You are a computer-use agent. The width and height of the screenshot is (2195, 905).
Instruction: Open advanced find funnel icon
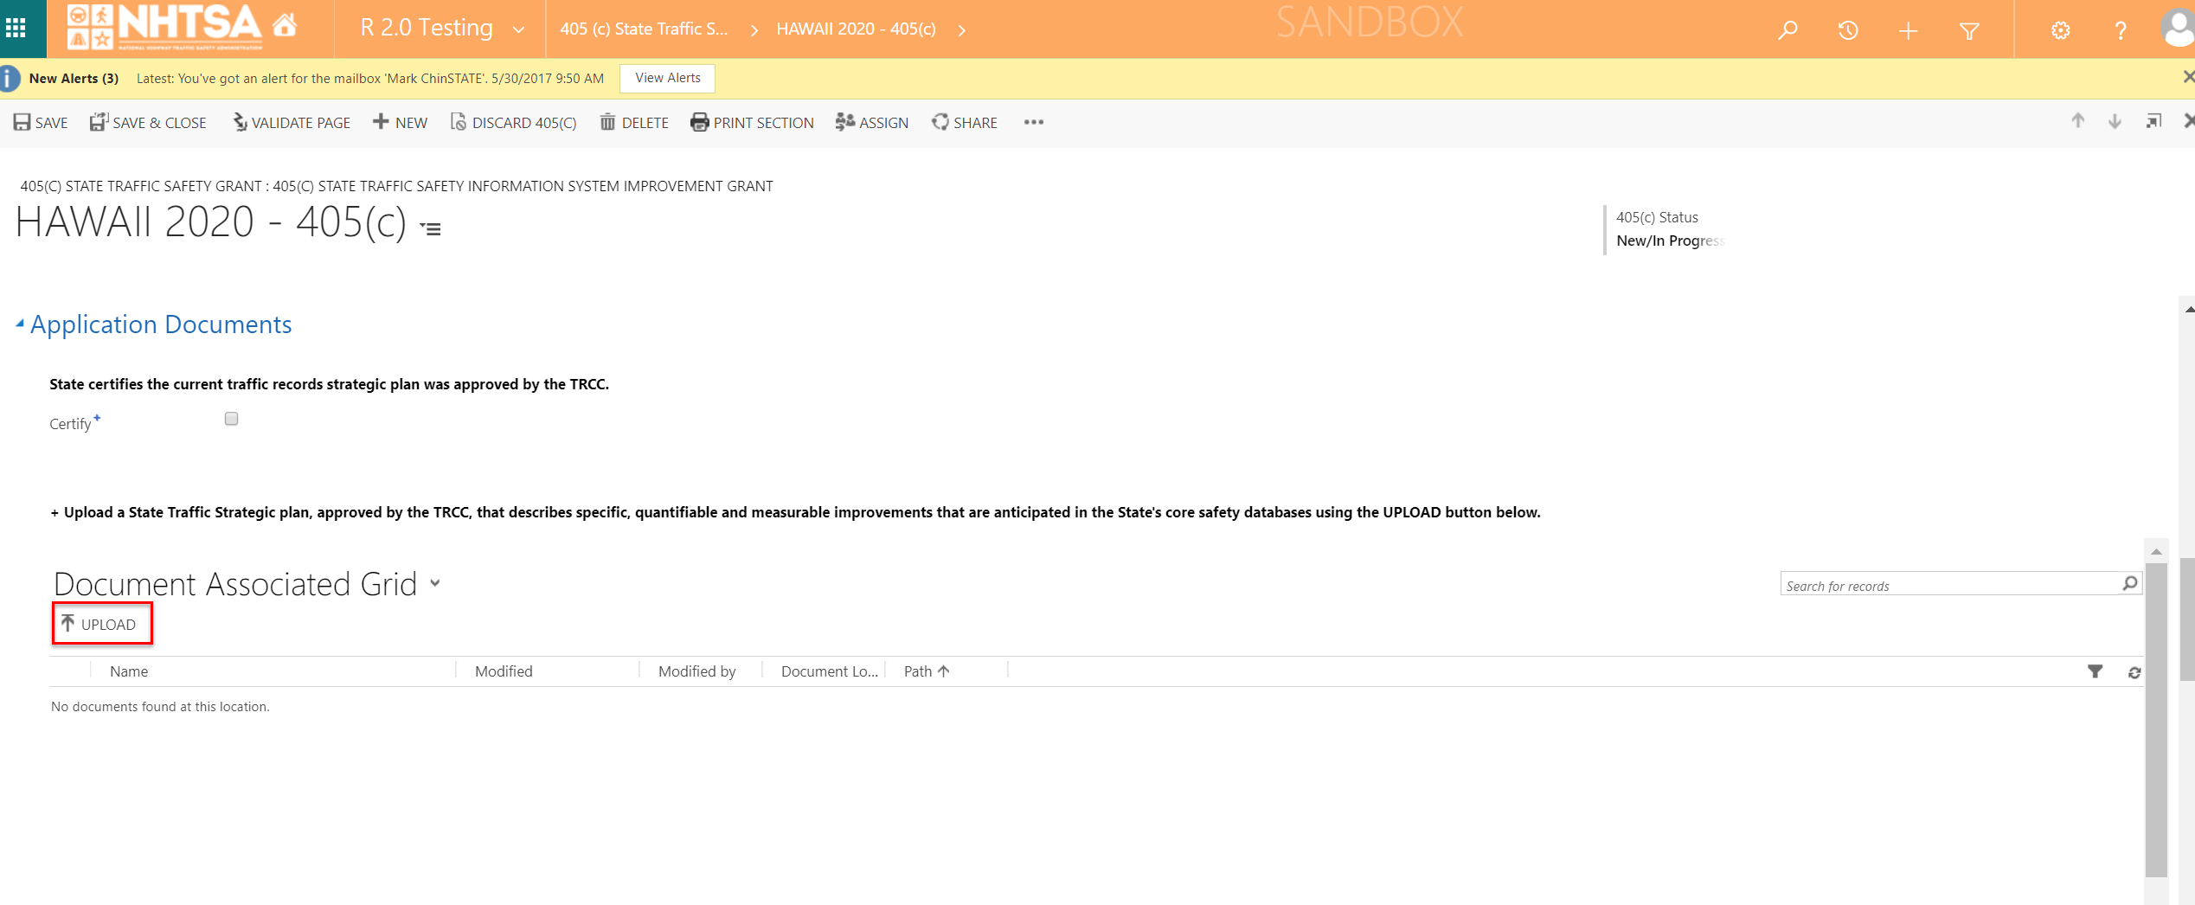pyautogui.click(x=1969, y=31)
